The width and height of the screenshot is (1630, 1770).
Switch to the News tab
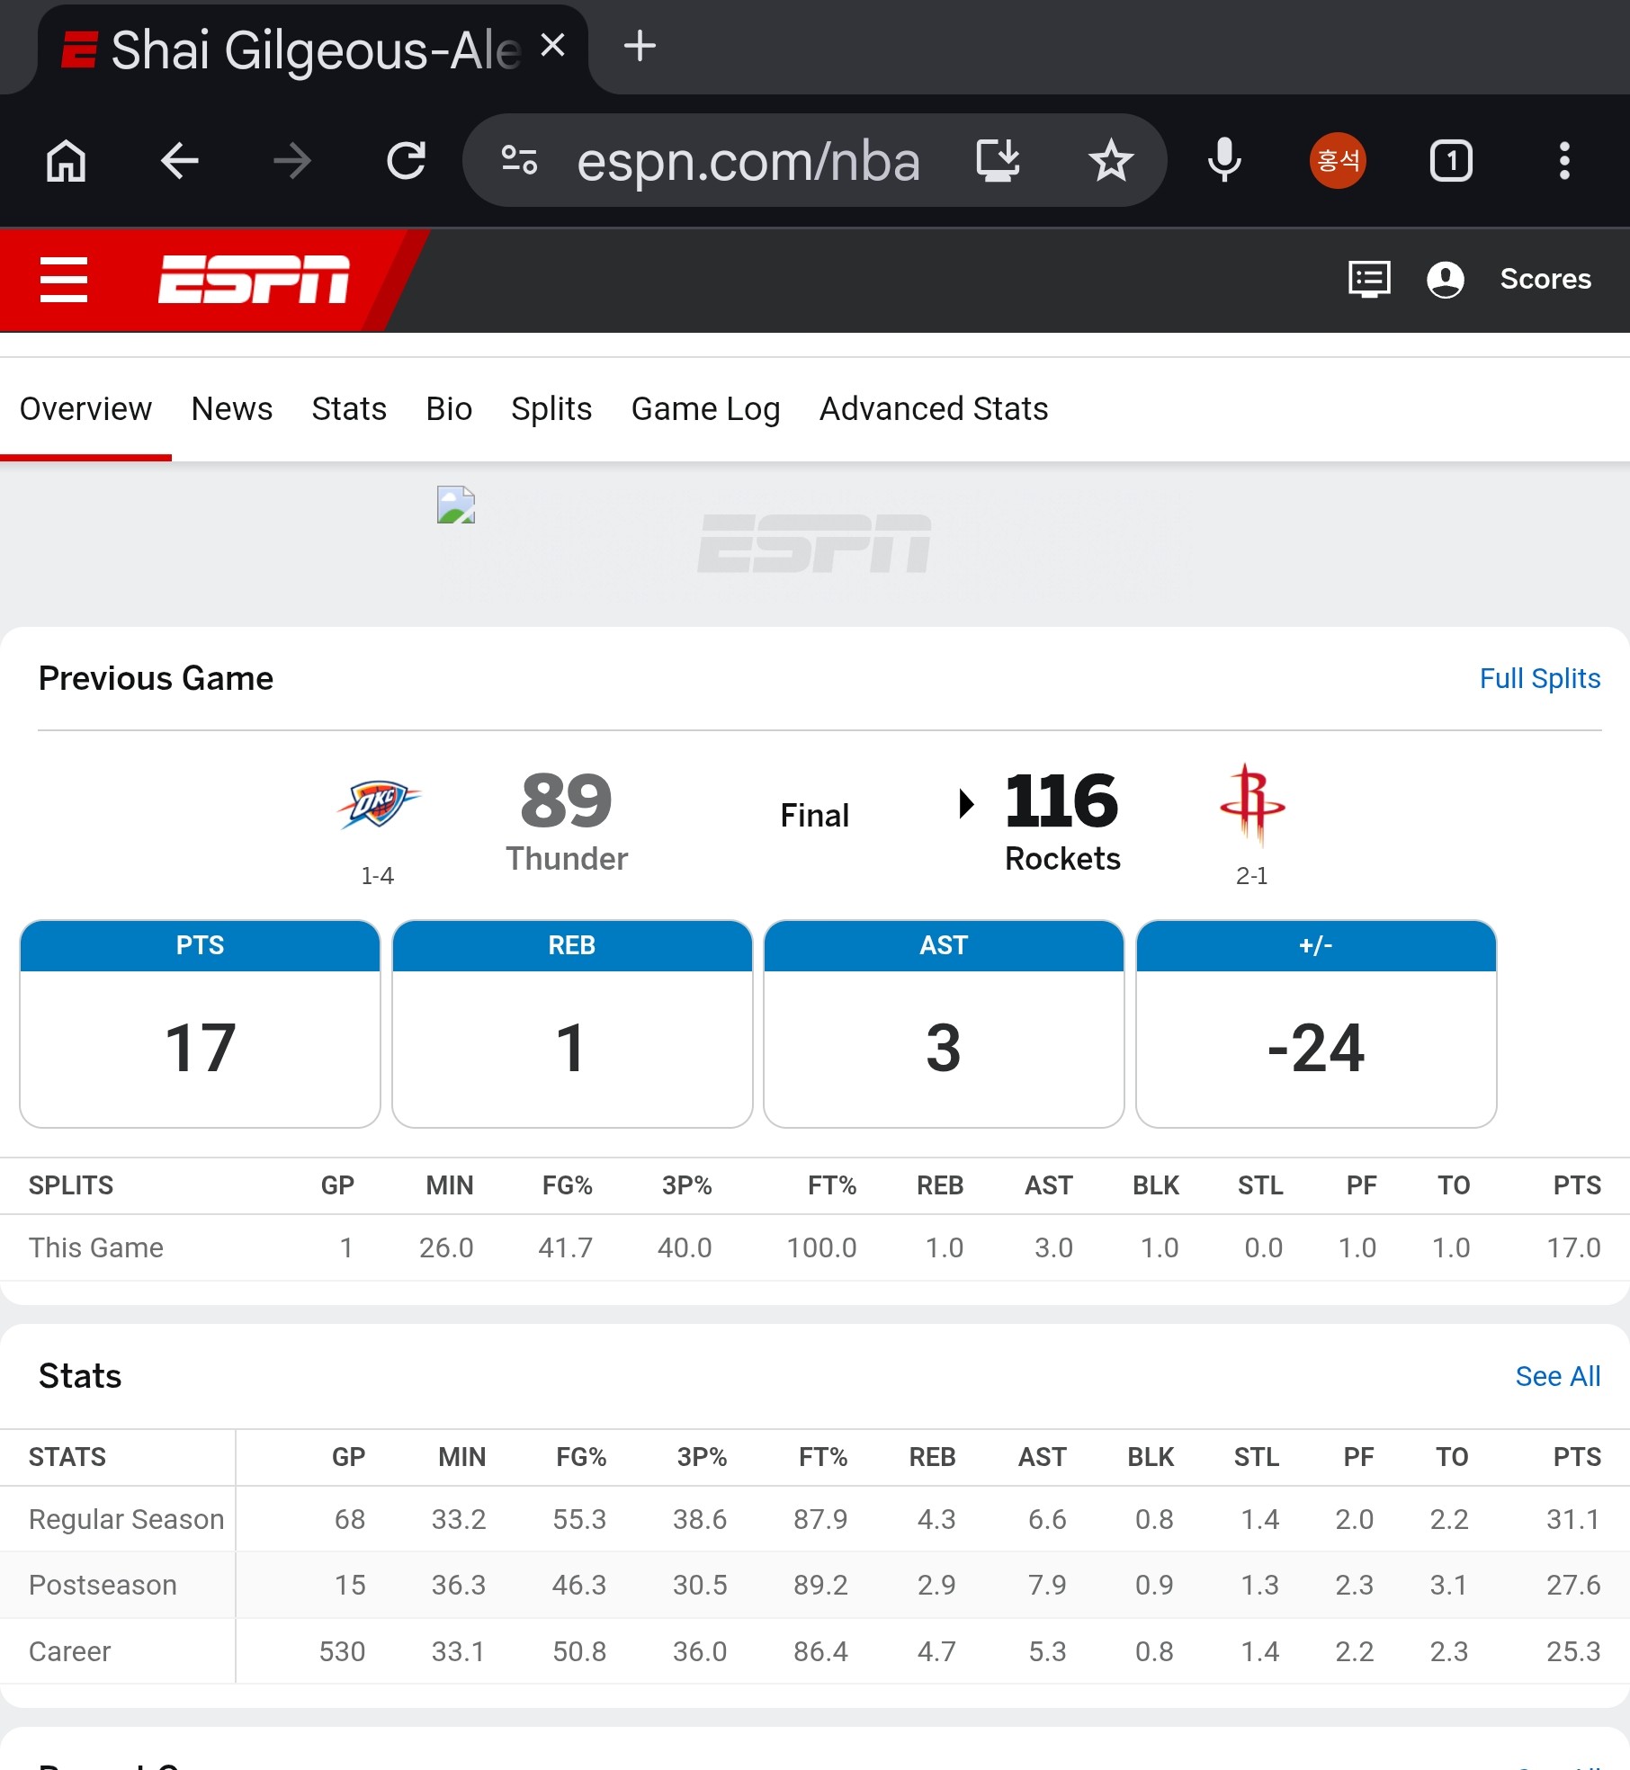coord(231,409)
